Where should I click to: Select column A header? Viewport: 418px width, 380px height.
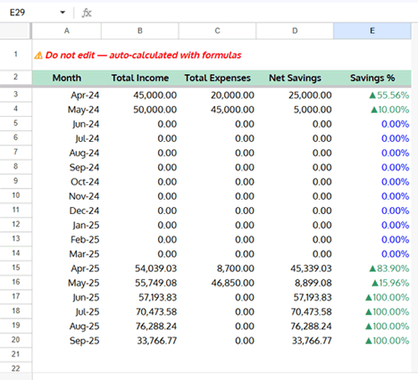tap(67, 31)
